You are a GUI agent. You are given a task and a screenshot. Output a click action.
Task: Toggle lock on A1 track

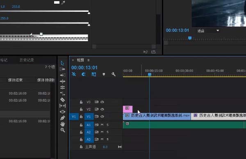(x=81, y=125)
